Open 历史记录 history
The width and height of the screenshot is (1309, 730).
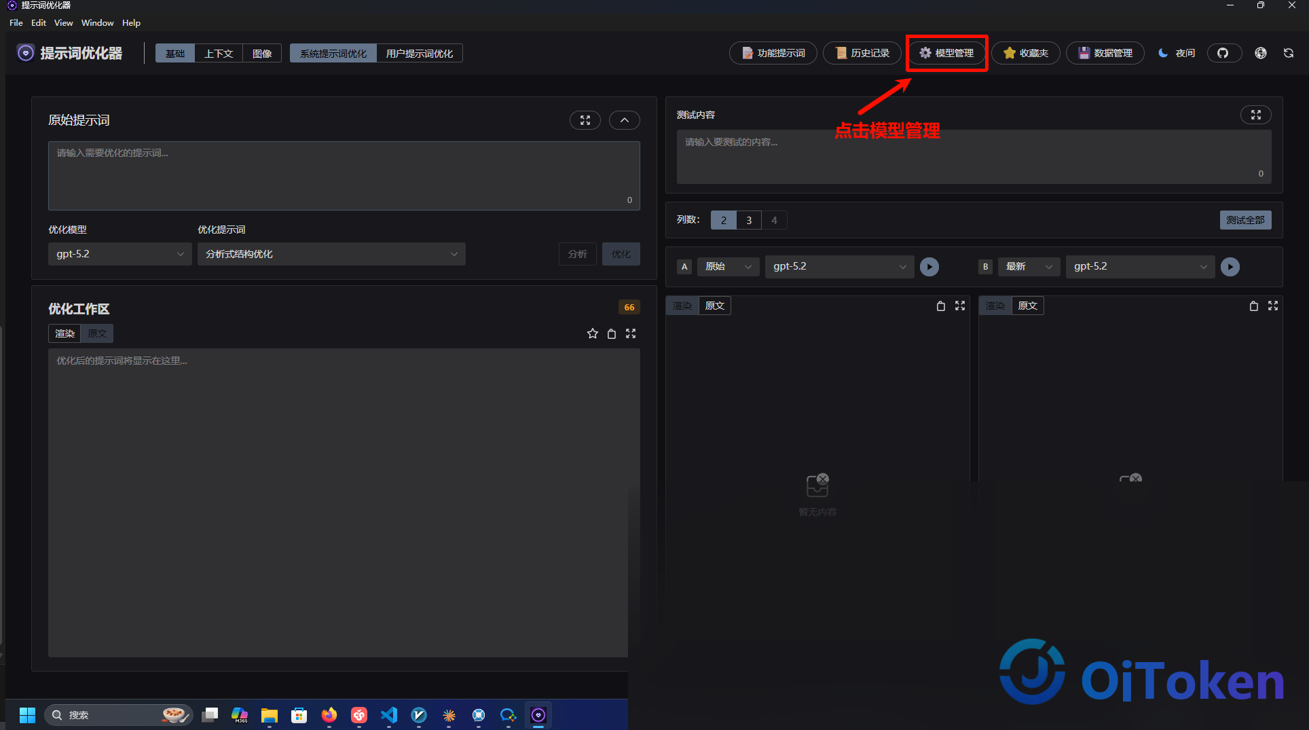862,53
